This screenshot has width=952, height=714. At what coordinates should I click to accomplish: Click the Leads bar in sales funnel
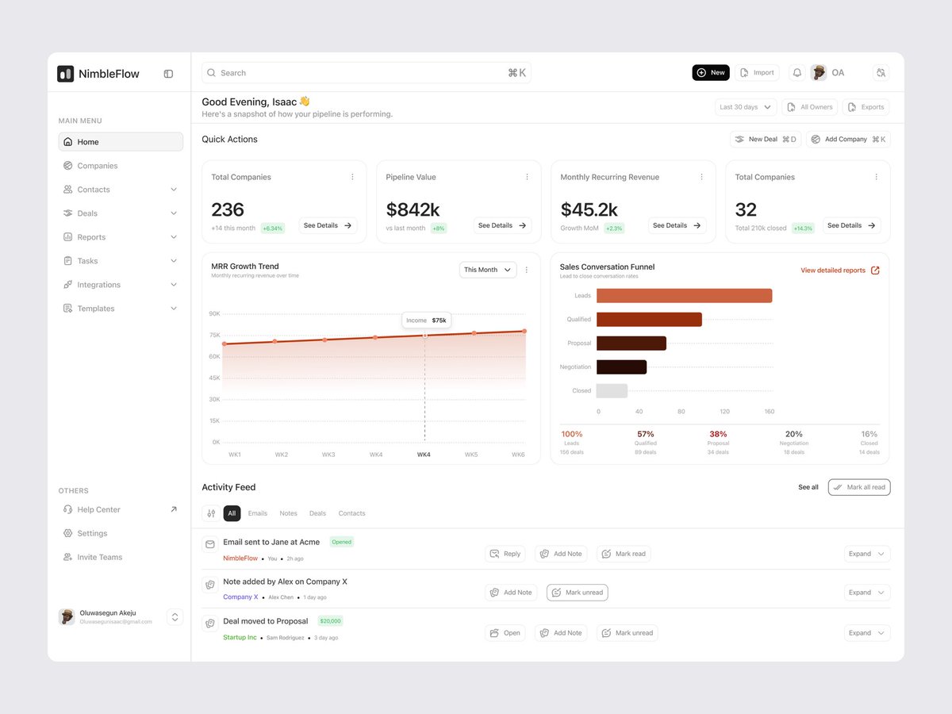point(684,296)
